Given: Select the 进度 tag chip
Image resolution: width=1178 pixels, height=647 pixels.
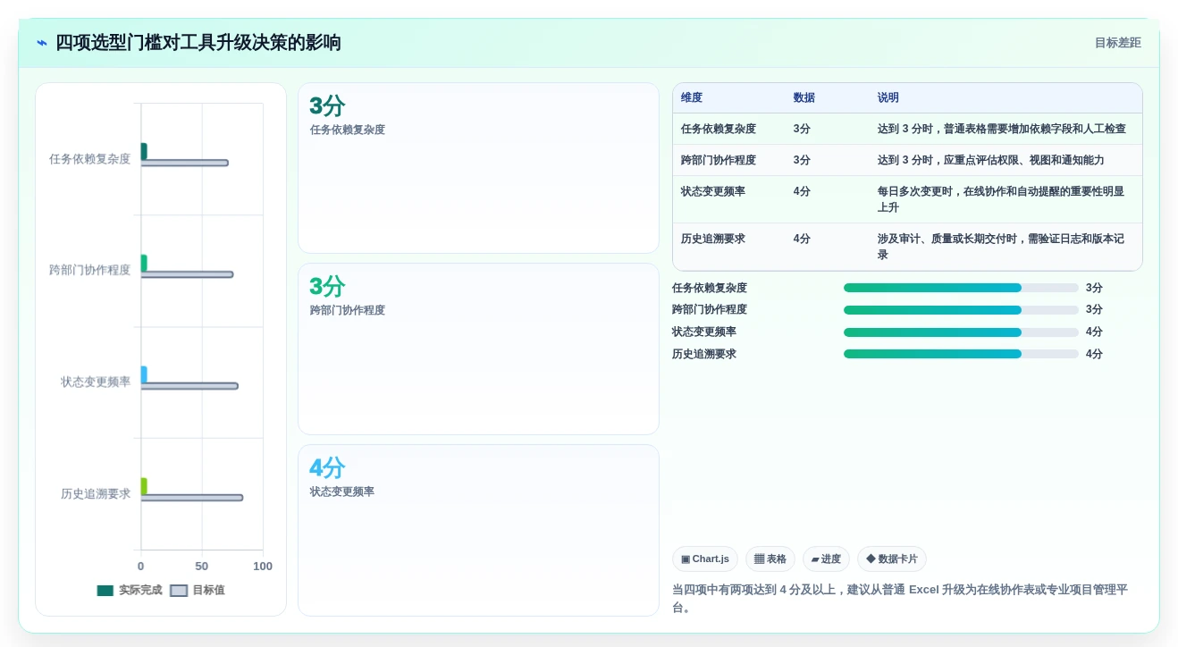Looking at the screenshot, I should 826,559.
